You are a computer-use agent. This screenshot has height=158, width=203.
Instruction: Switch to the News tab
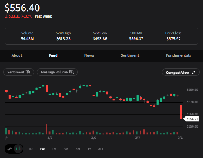tap(89, 55)
